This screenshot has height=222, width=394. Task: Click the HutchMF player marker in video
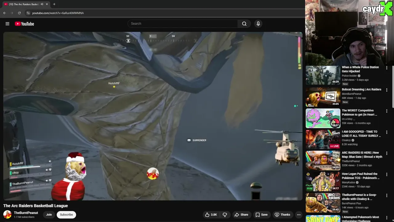114,84
